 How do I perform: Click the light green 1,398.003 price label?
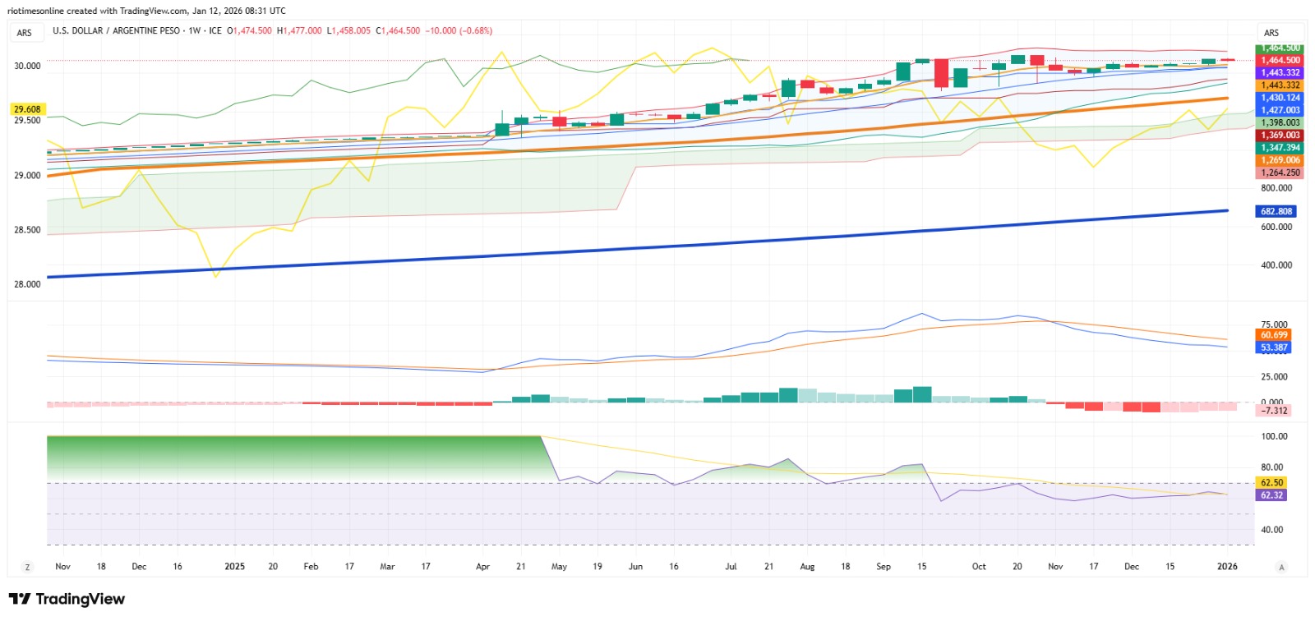(x=1280, y=122)
